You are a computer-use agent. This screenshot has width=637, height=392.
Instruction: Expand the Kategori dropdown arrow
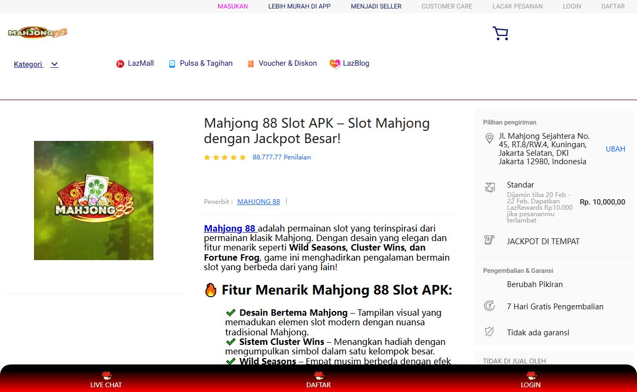pos(54,65)
